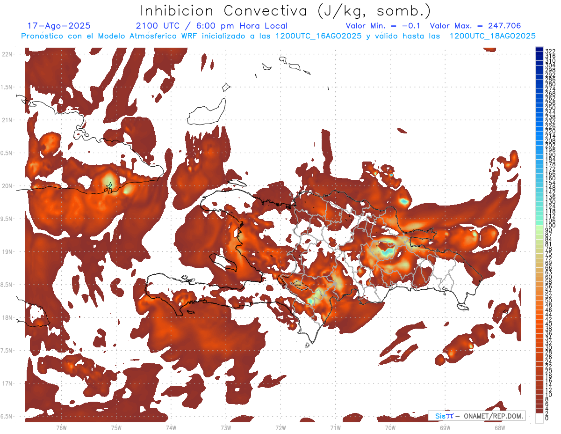Click latitude label "18N"

click(x=7, y=318)
